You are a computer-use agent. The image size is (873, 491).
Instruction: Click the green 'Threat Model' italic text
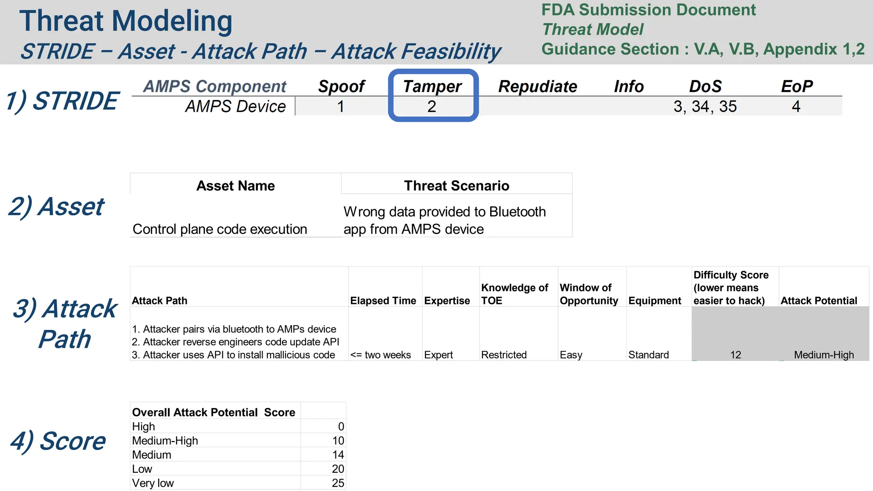click(x=593, y=29)
